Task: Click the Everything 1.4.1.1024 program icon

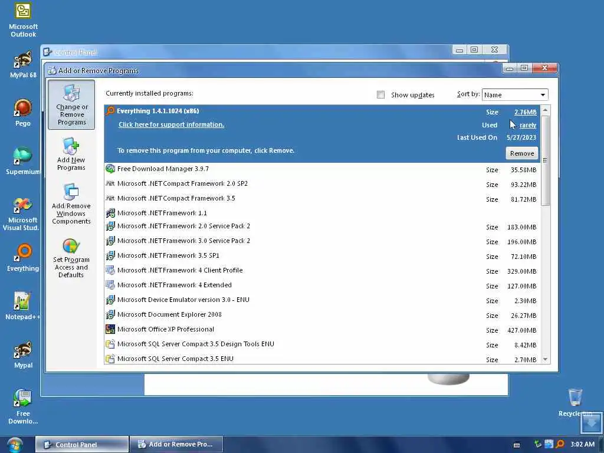Action: click(x=110, y=111)
